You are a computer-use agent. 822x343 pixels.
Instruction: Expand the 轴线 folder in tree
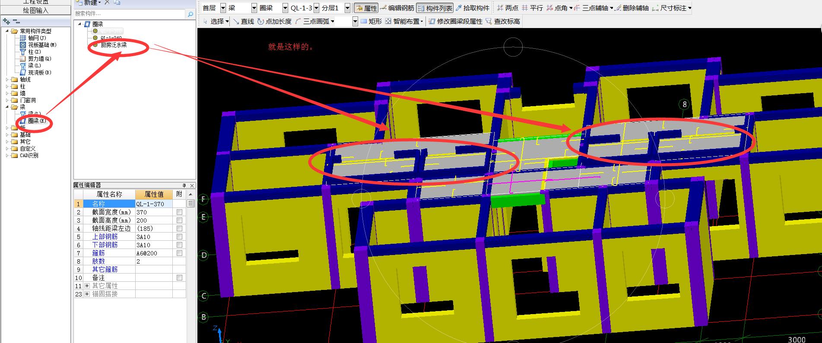[7, 79]
